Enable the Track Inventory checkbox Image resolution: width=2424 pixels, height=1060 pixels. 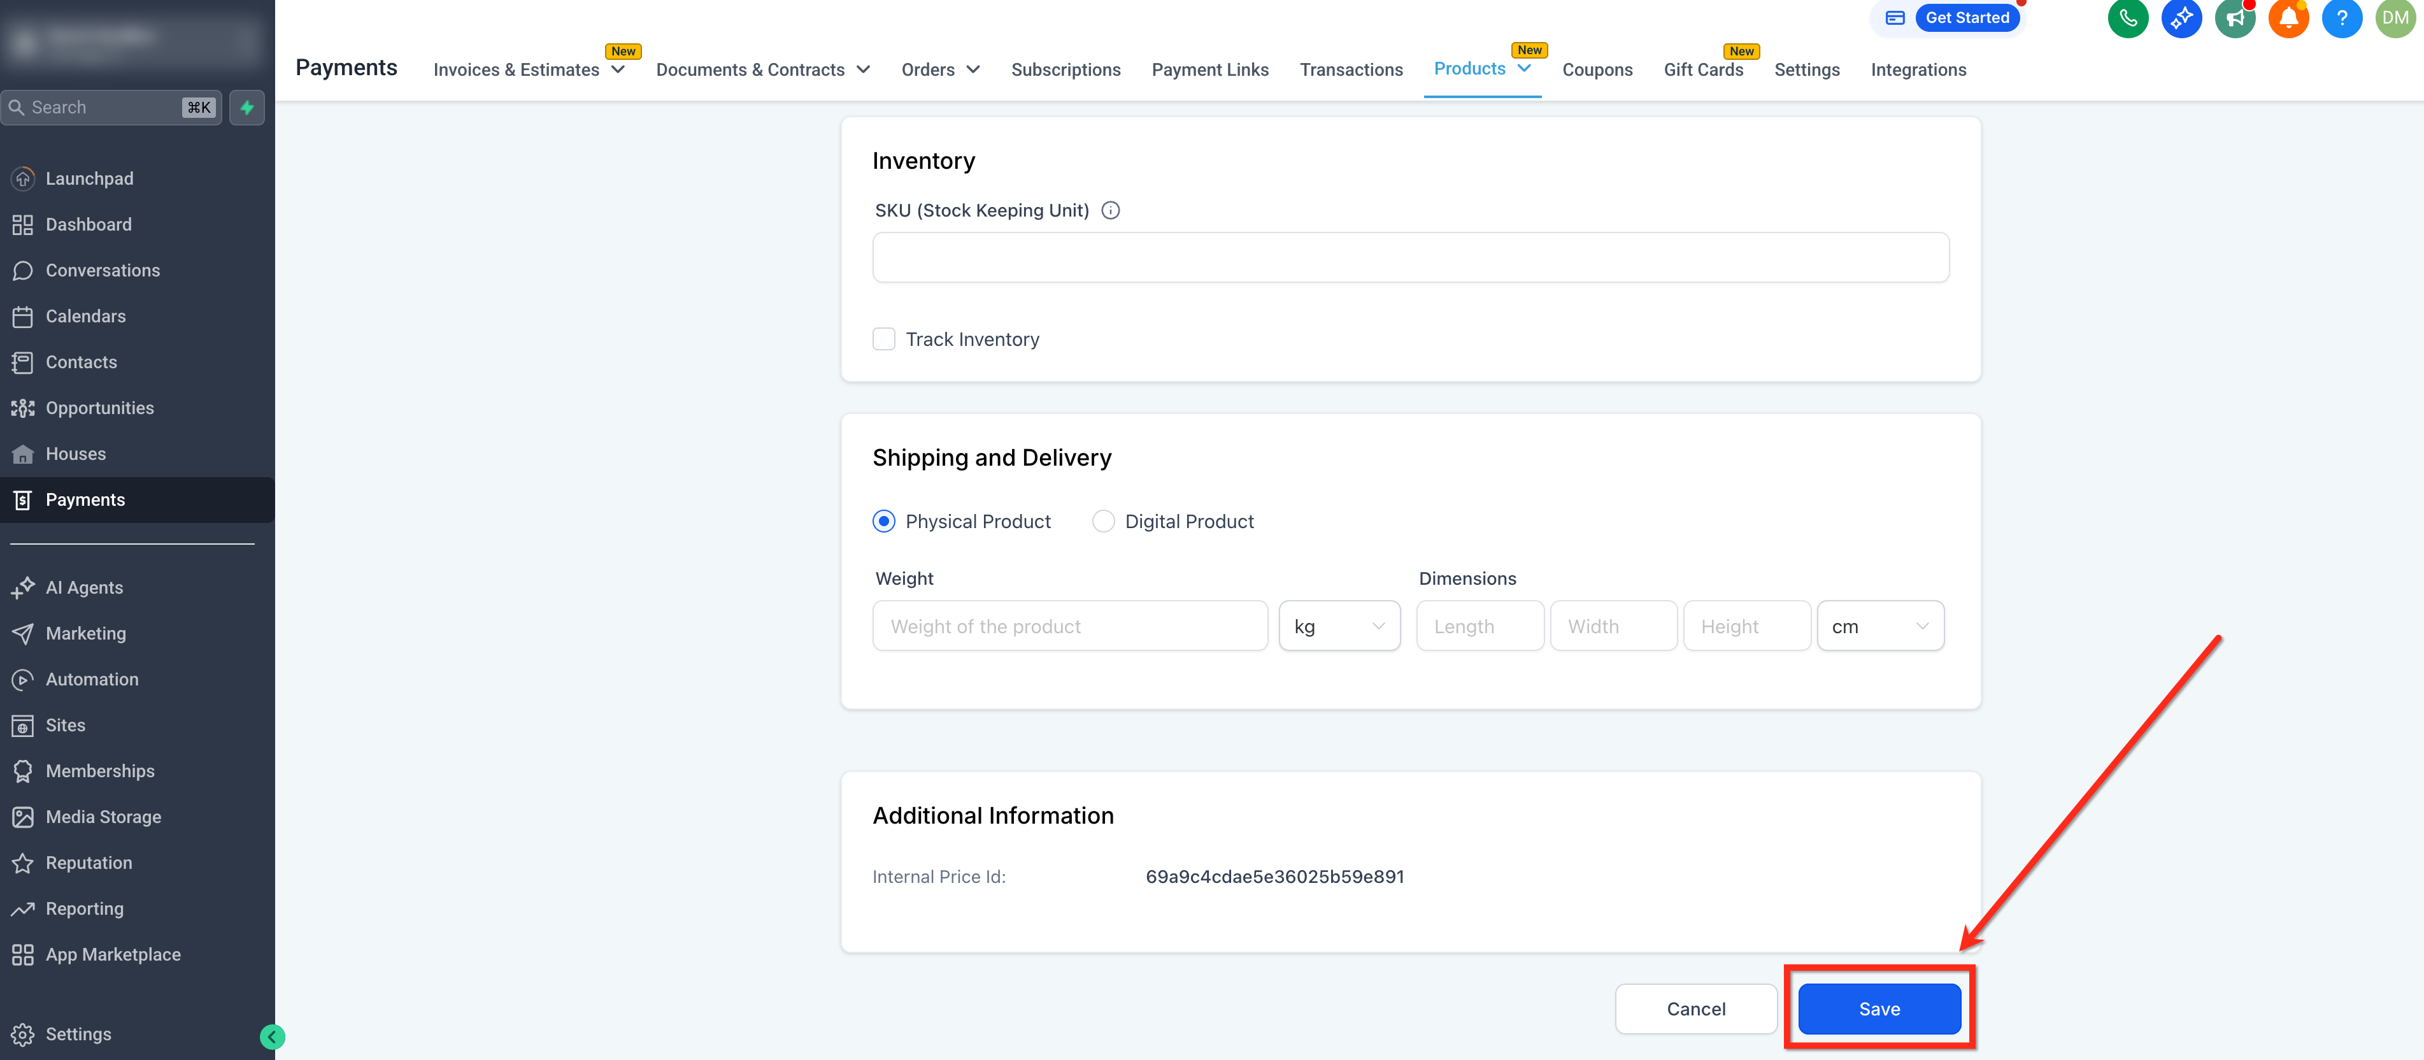883,339
